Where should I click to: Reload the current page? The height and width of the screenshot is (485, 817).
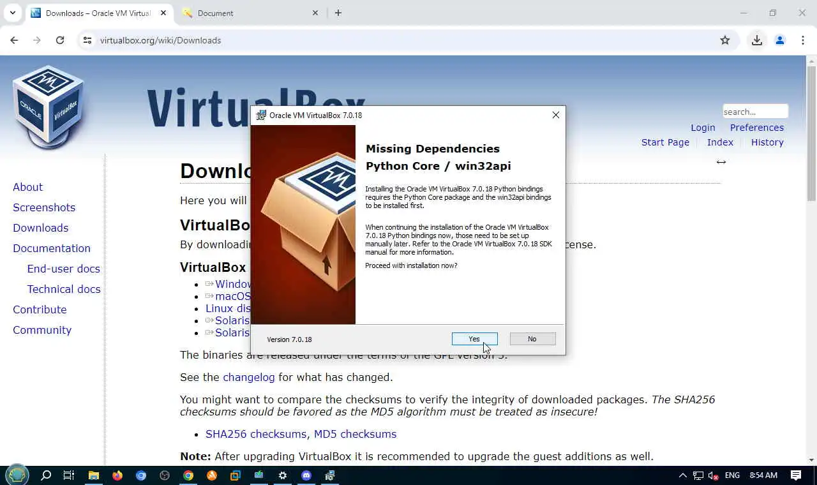(60, 40)
